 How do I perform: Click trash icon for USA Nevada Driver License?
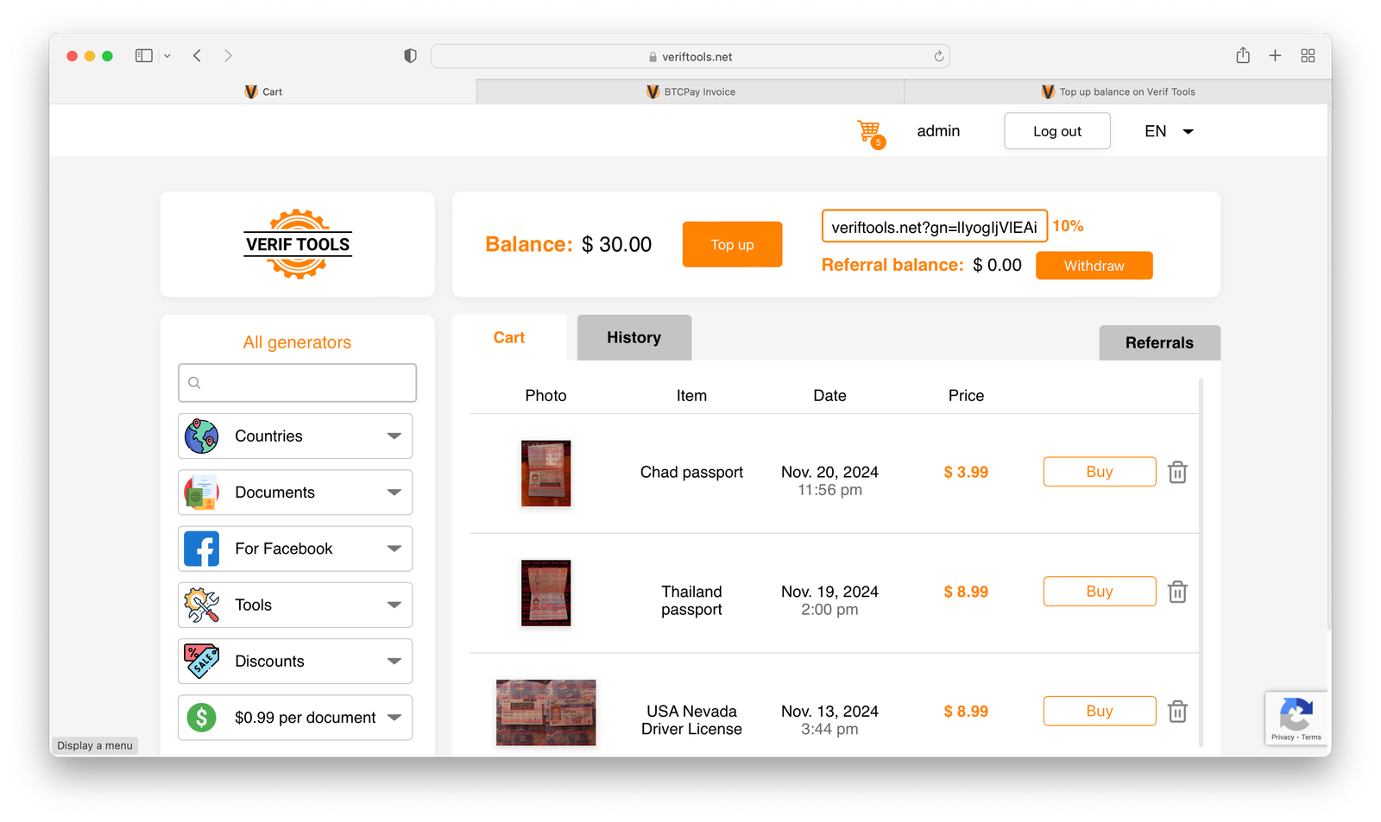1177,712
